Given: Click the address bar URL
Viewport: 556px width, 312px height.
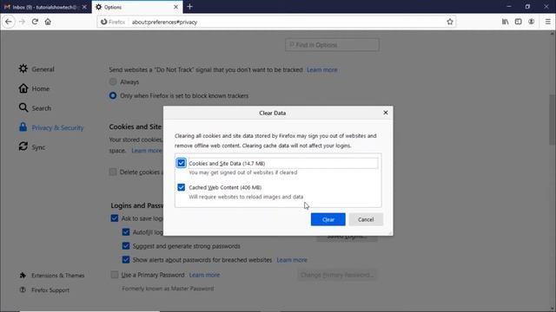Looking at the screenshot, I should click(x=164, y=22).
